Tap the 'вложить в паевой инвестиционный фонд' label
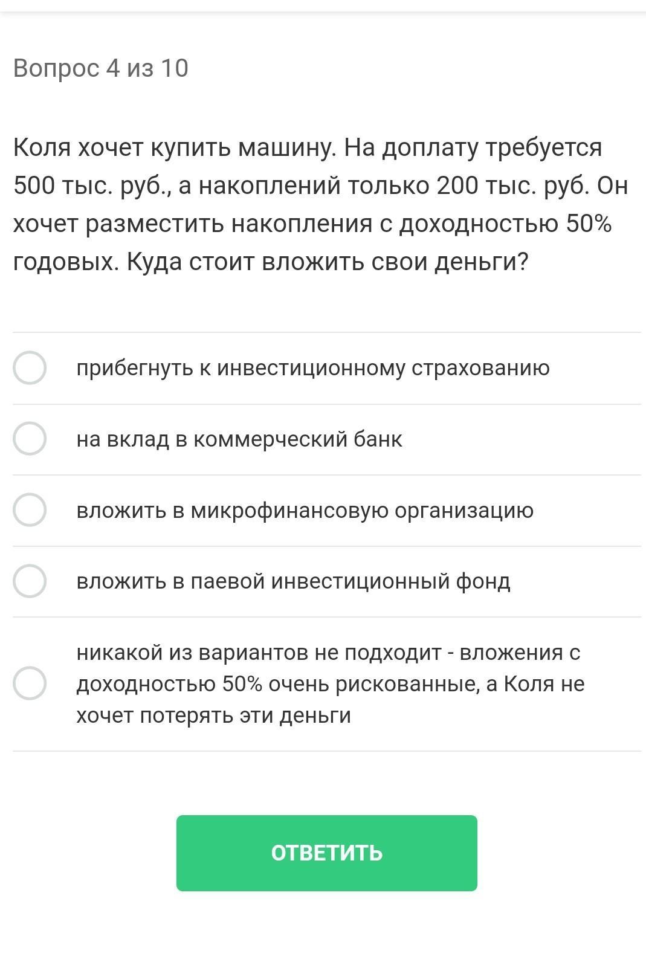This screenshot has width=646, height=959. point(293,581)
